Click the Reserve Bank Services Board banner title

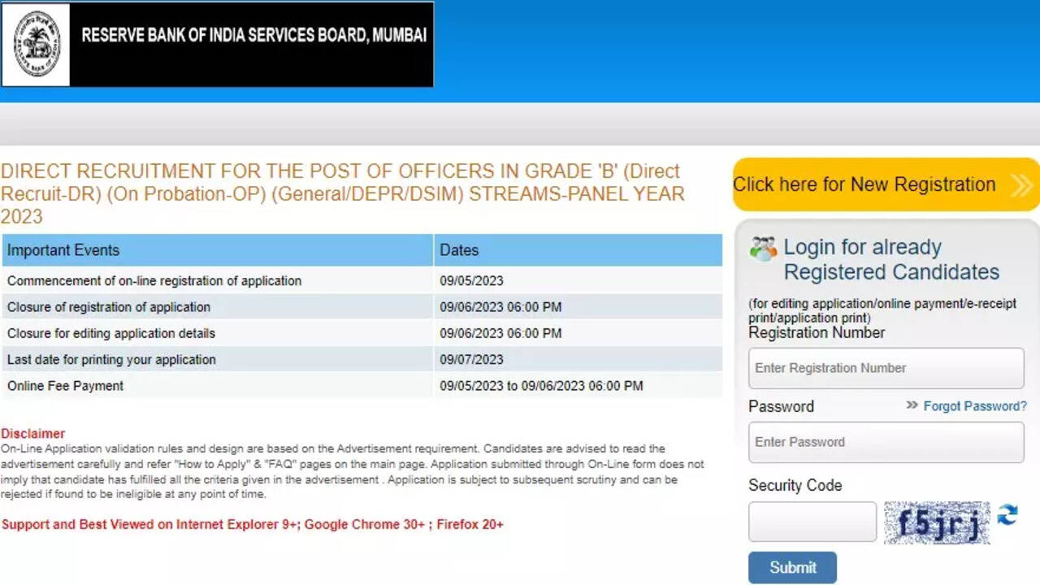[253, 36]
